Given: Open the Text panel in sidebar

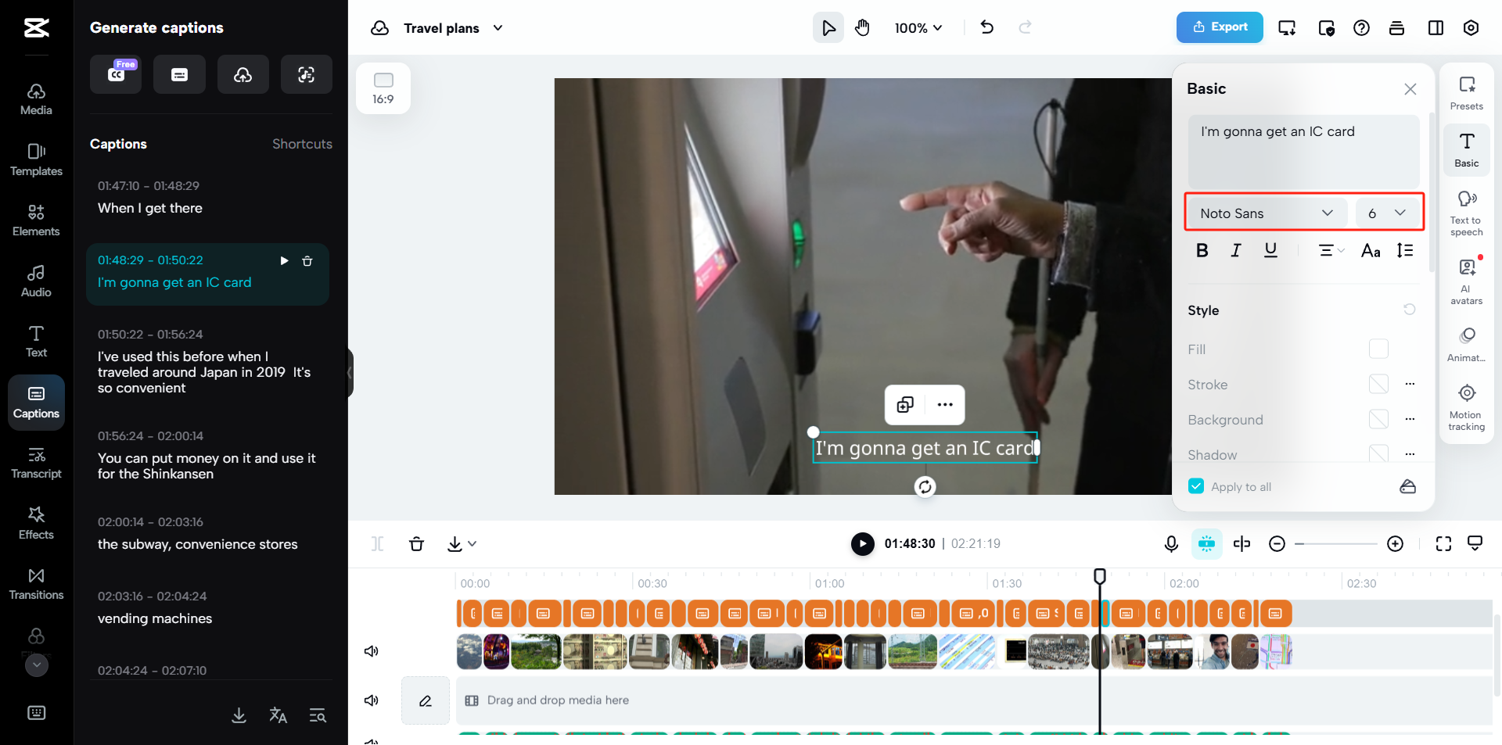Looking at the screenshot, I should click(x=36, y=342).
